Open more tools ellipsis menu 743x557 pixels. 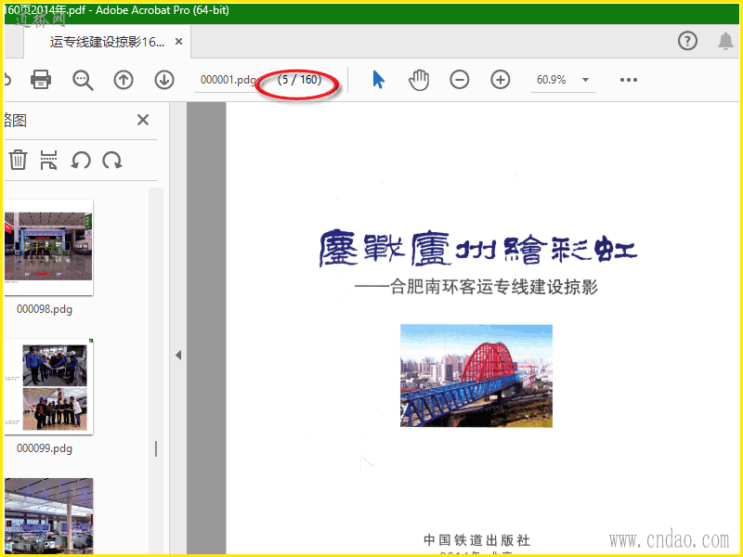[x=629, y=80]
